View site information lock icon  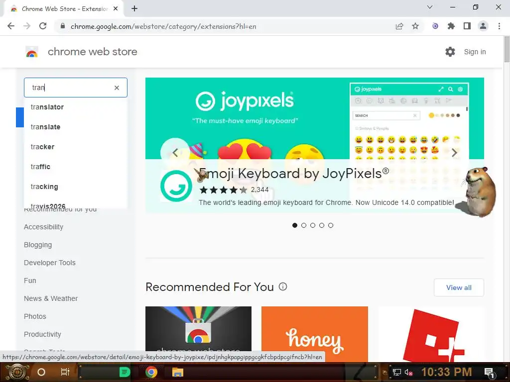(63, 26)
